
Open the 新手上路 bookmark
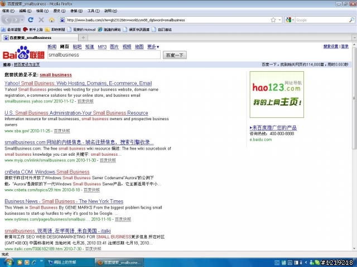click(x=33, y=29)
